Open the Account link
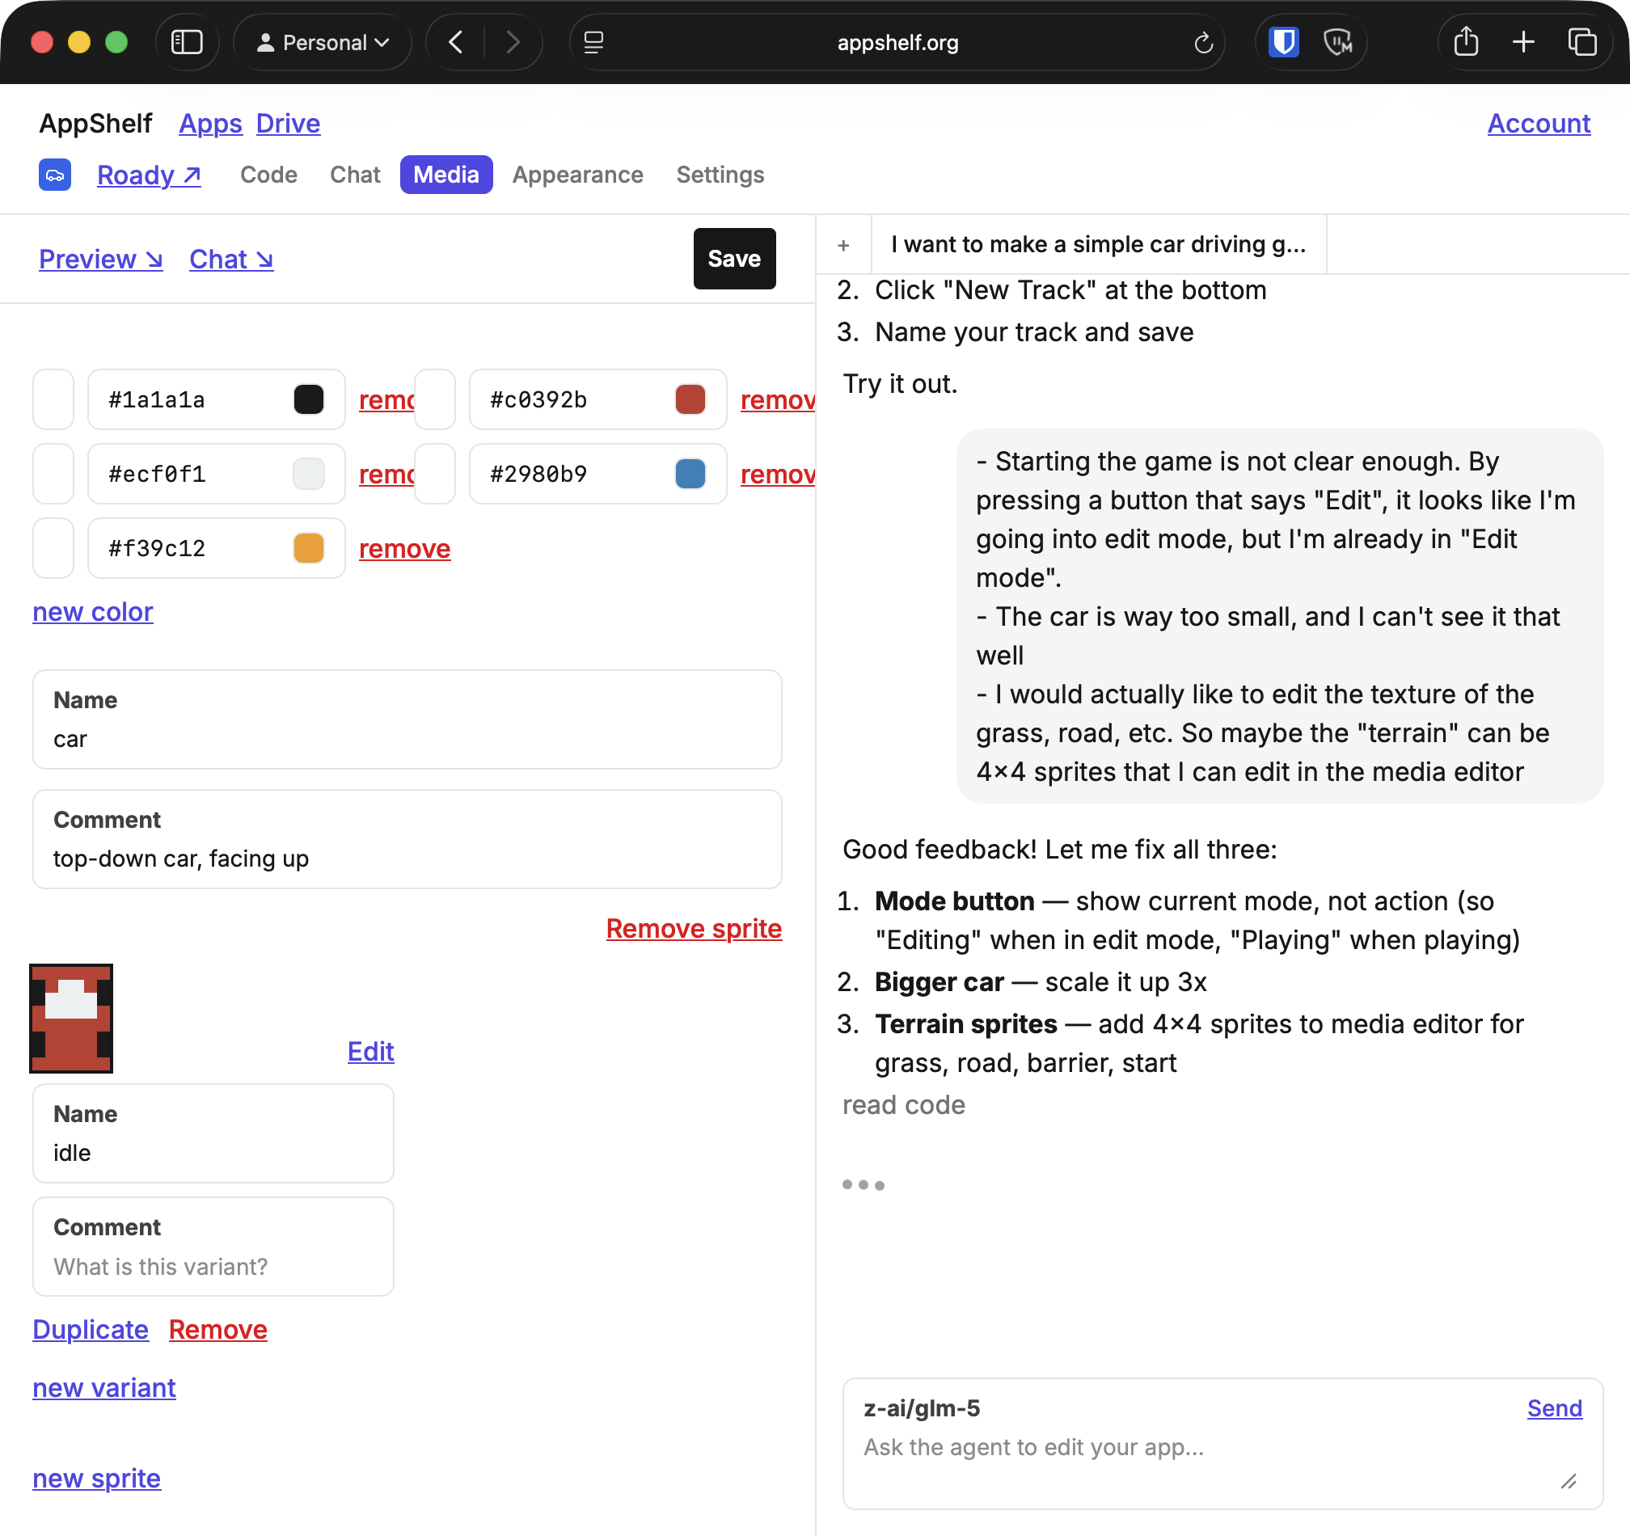Viewport: 1630px width, 1536px height. [x=1538, y=123]
